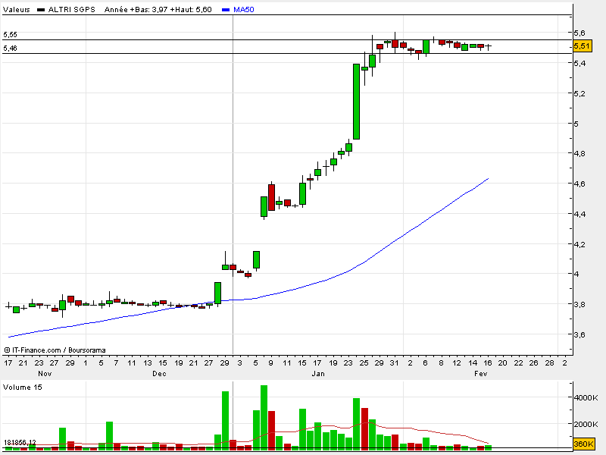
Task: Select the 5,55 horizontal line label
Action: 10,35
